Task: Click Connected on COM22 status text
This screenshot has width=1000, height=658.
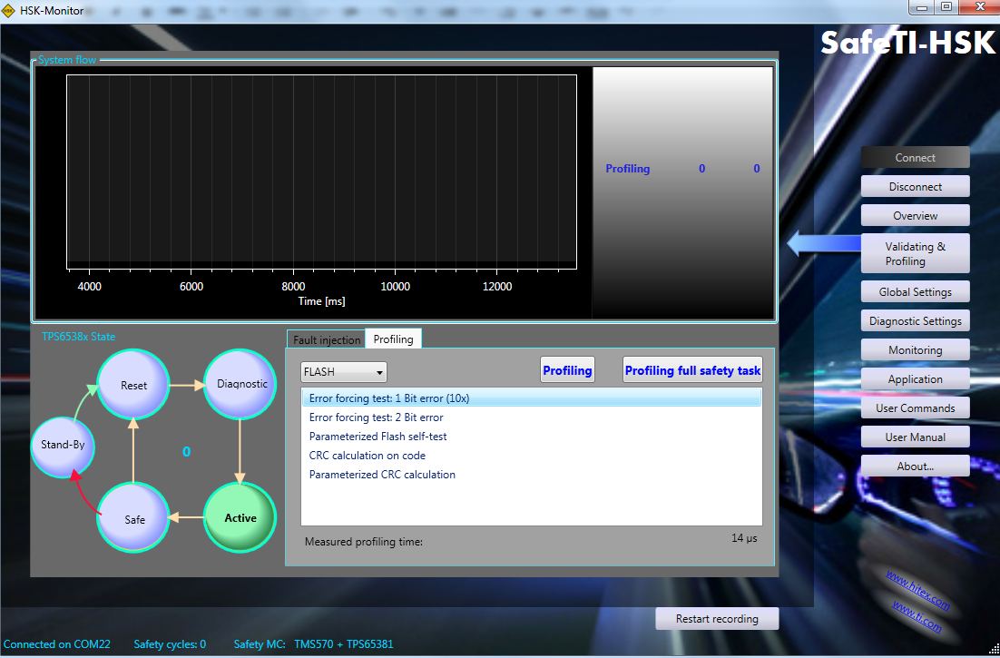Action: coord(57,644)
